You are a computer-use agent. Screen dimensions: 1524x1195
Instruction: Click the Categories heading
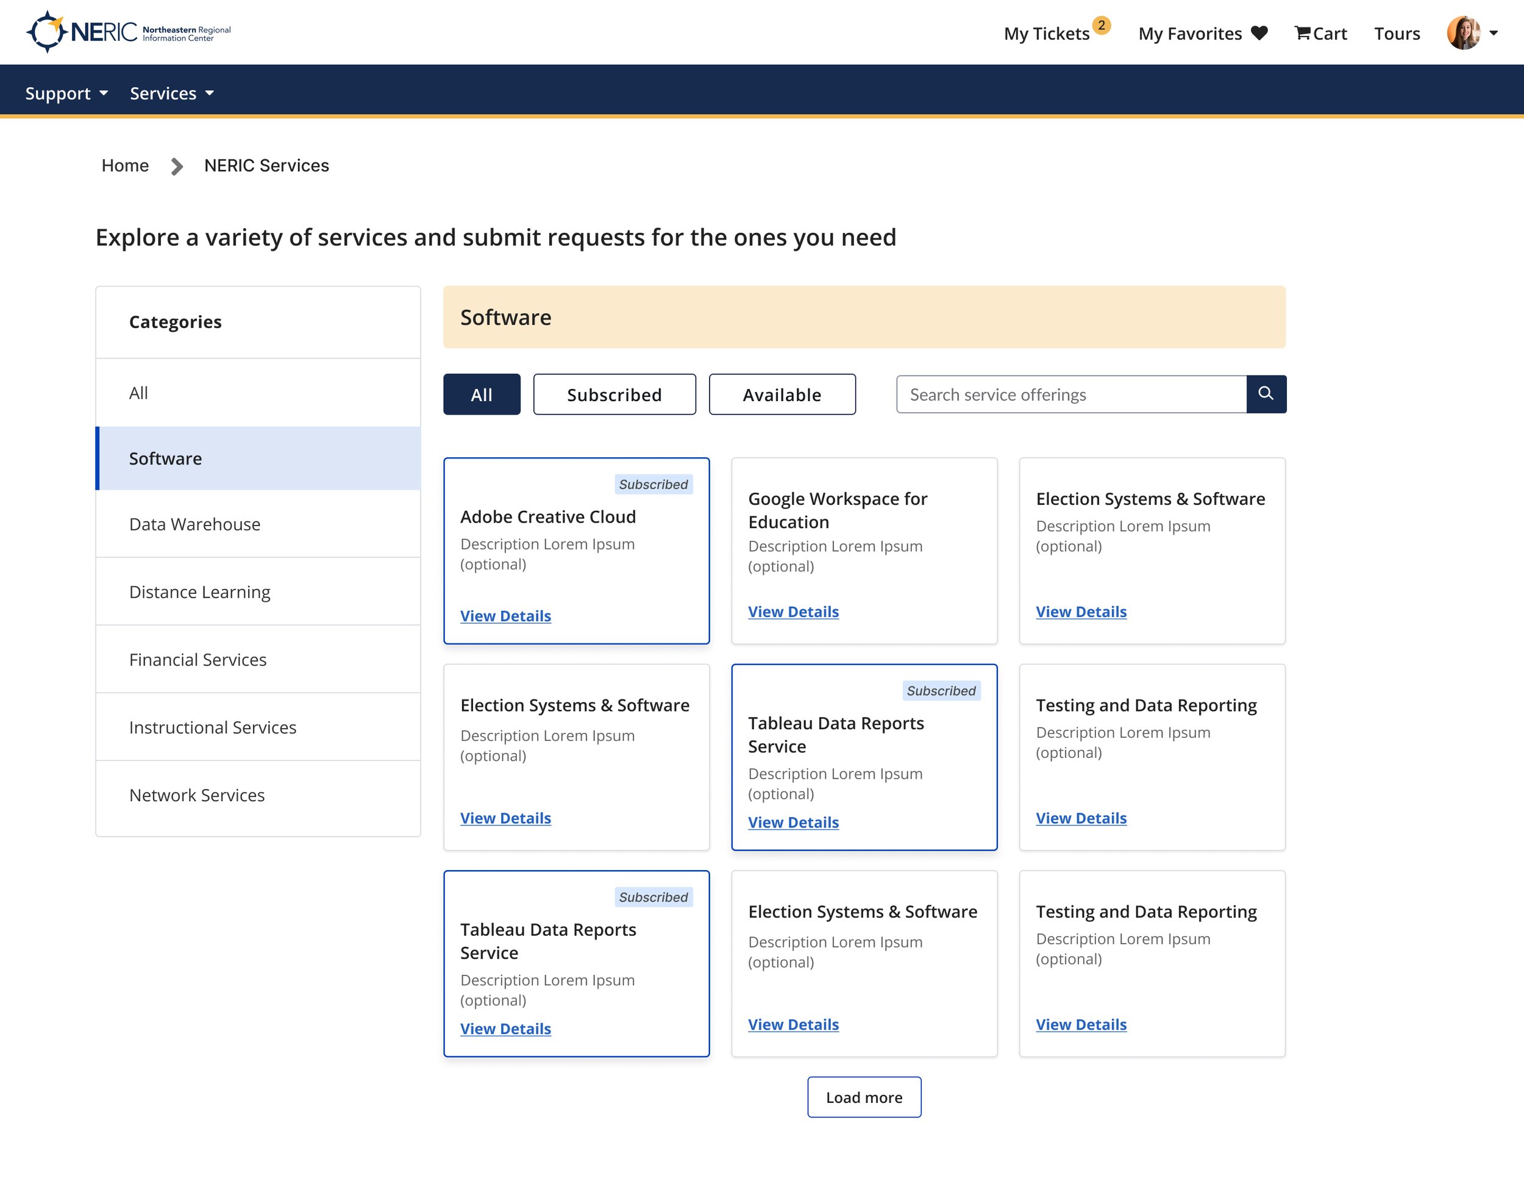click(176, 322)
